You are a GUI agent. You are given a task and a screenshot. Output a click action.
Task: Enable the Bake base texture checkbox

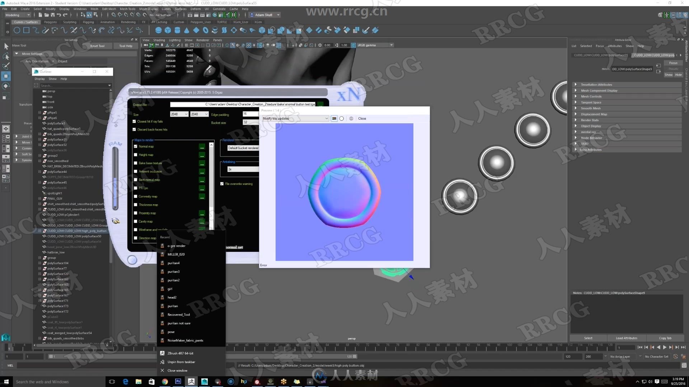(x=136, y=163)
